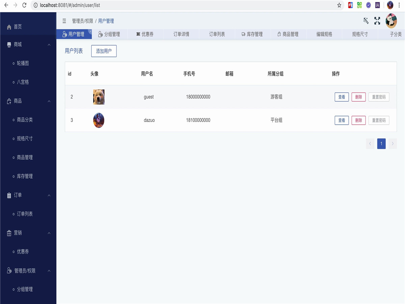Click the 添加用户 button

[x=104, y=51]
